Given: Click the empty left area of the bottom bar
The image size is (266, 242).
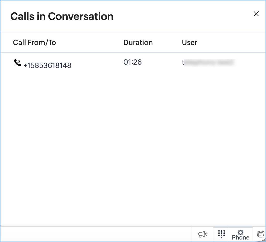Looking at the screenshot, I should click(96, 234).
